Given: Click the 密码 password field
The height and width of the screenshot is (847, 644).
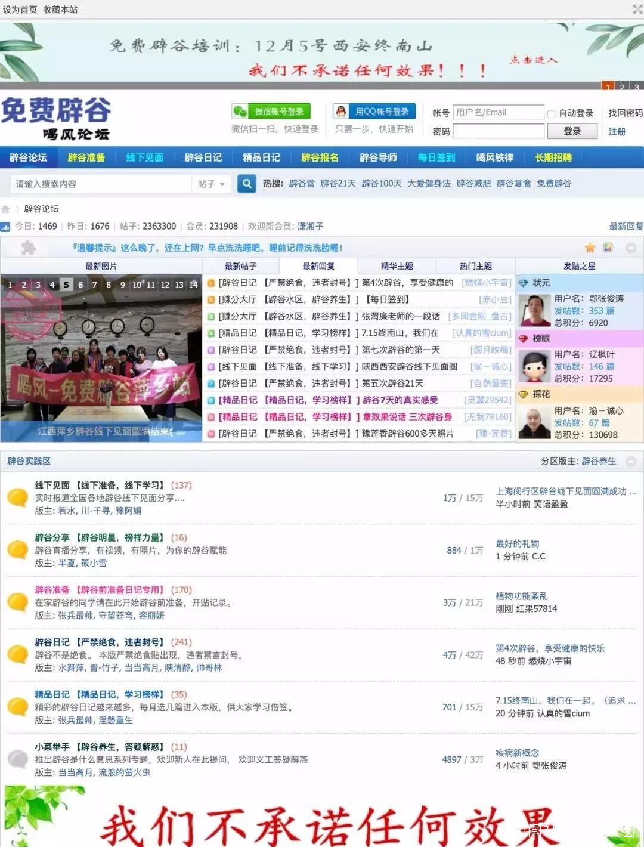Looking at the screenshot, I should [499, 131].
